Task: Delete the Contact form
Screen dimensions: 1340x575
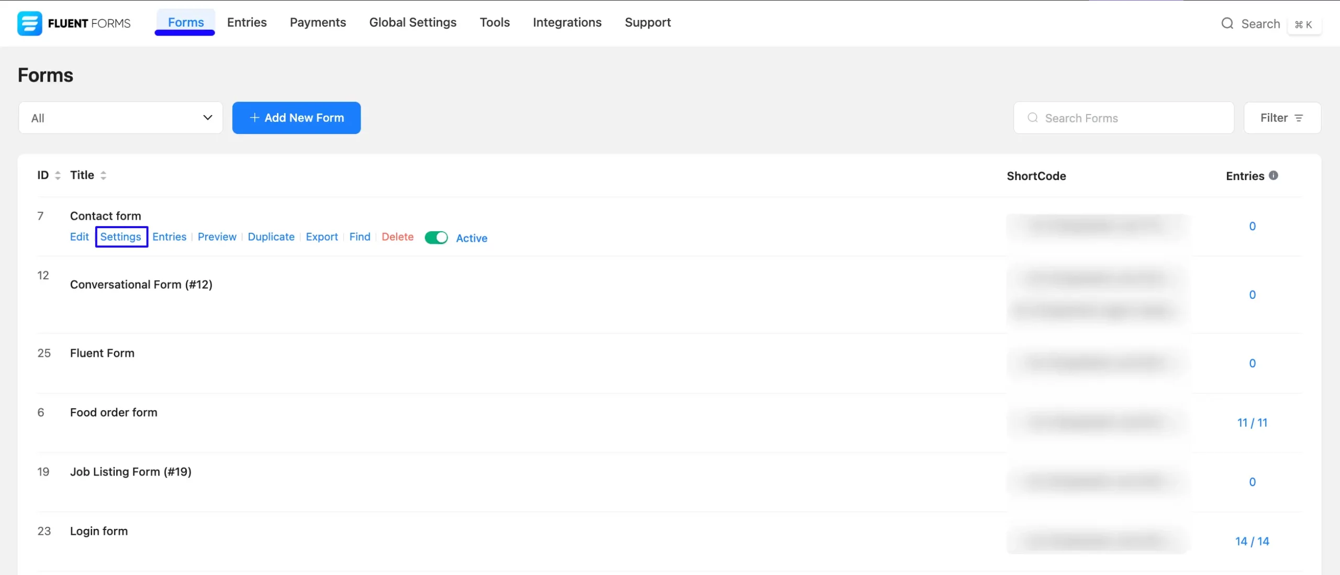Action: point(397,236)
